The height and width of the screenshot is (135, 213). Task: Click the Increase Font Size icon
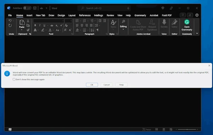tap(65, 30)
